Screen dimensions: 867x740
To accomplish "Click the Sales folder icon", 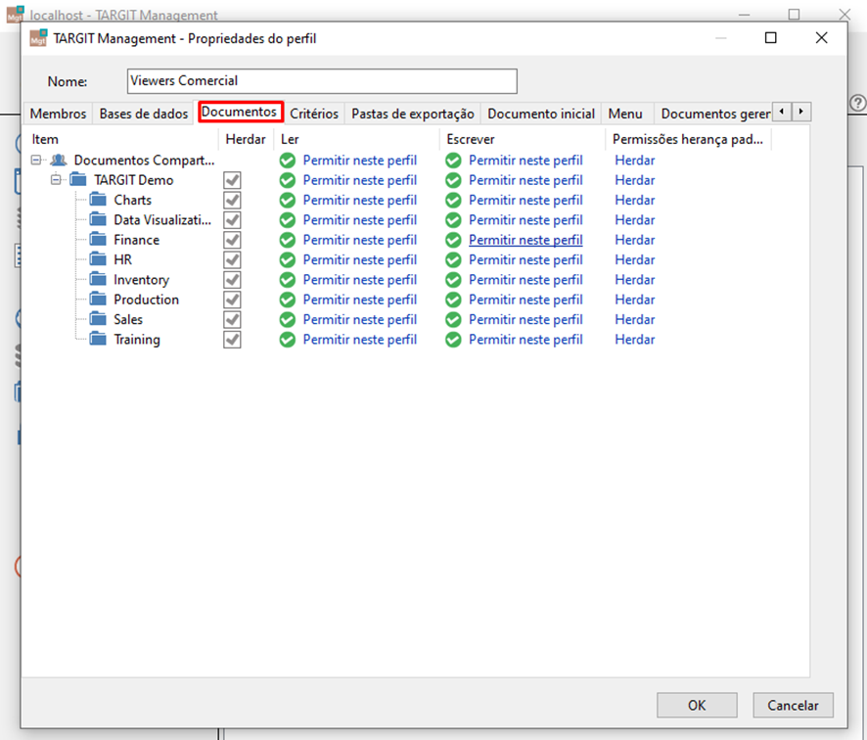I will [x=98, y=318].
